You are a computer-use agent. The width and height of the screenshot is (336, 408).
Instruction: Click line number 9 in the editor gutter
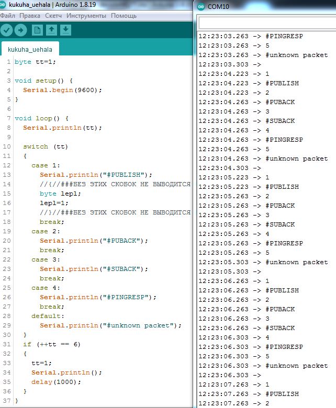point(9,137)
